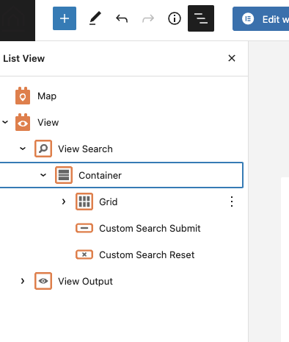289x342 pixels.
Task: Click the Container block icon
Action: 64,175
